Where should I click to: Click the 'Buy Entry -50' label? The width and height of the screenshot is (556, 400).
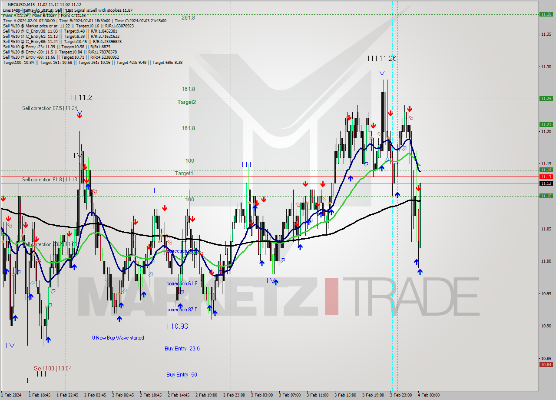[182, 375]
